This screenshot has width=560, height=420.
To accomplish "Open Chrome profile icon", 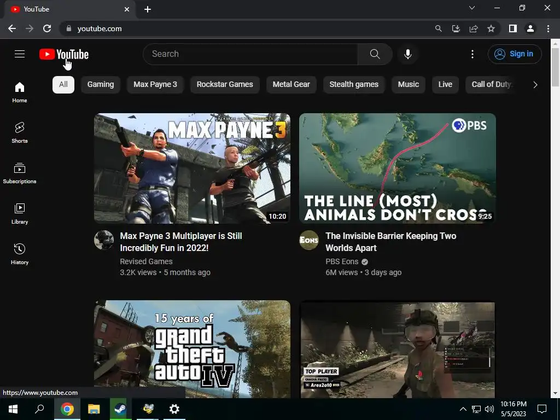I will click(x=530, y=28).
